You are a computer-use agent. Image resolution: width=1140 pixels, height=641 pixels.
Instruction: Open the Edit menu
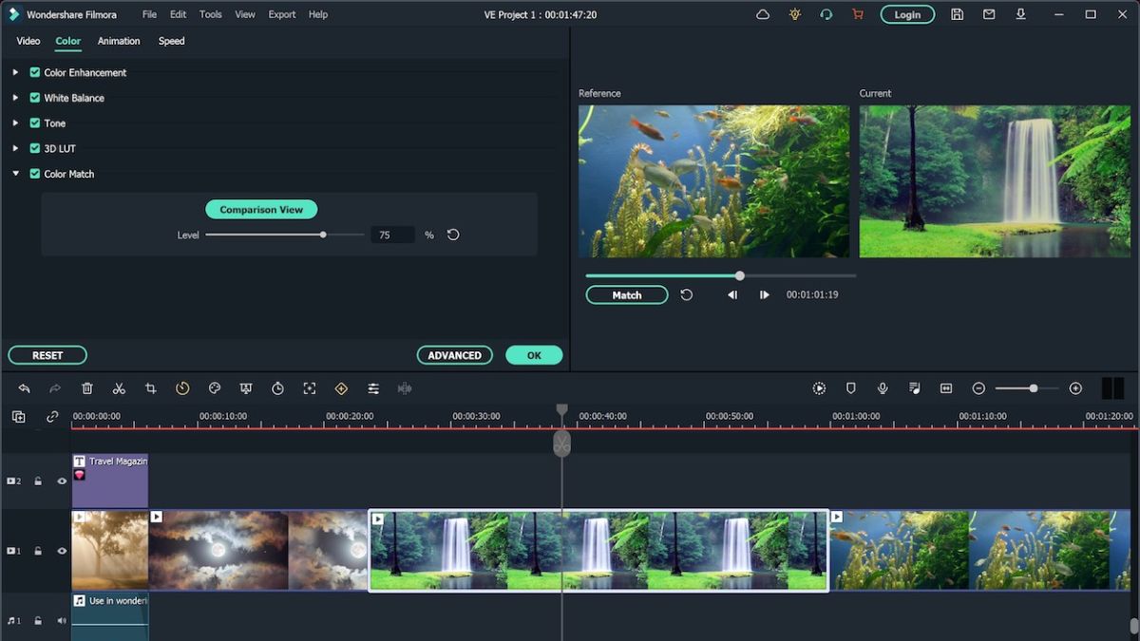click(179, 14)
